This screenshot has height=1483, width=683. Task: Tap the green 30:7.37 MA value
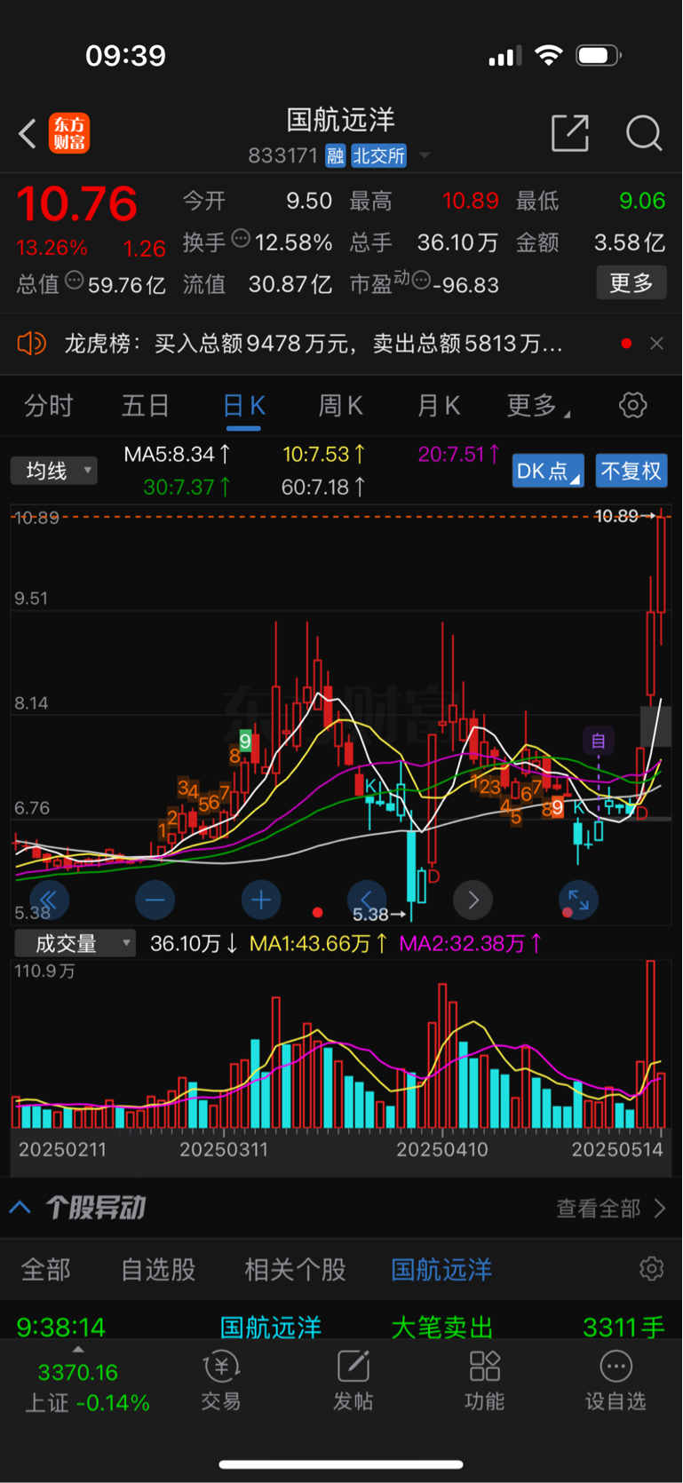[187, 487]
